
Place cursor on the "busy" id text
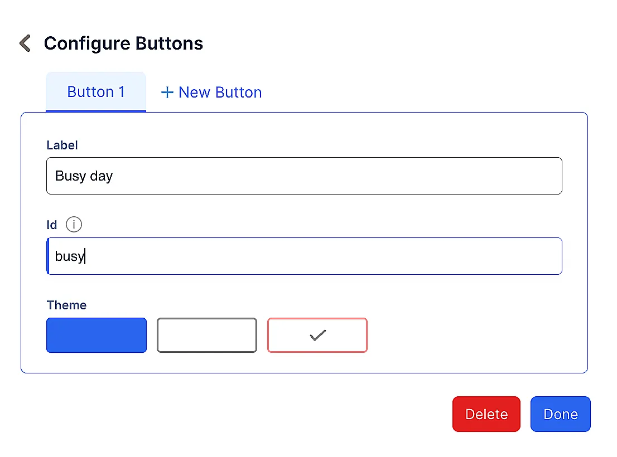(69, 256)
